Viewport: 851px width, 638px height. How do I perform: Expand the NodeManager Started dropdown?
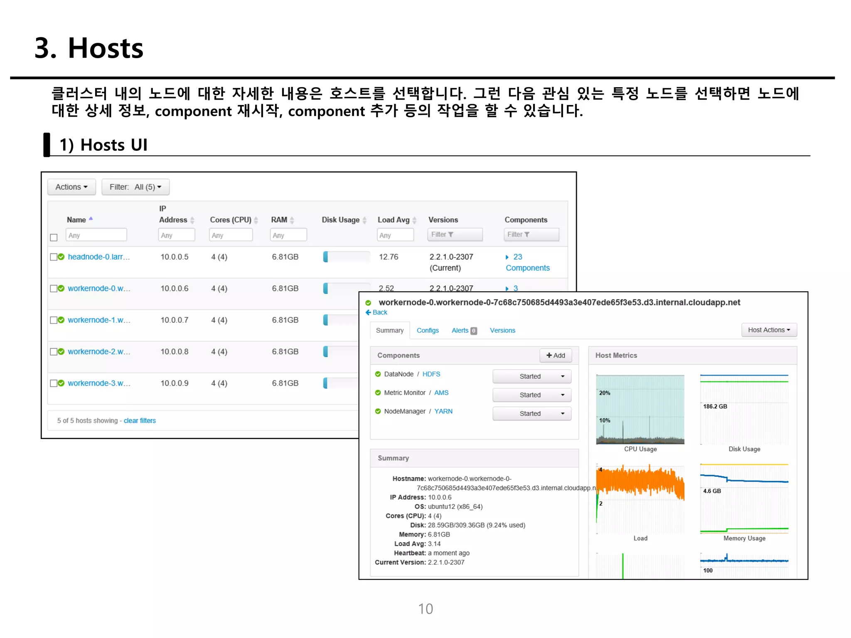(x=532, y=414)
